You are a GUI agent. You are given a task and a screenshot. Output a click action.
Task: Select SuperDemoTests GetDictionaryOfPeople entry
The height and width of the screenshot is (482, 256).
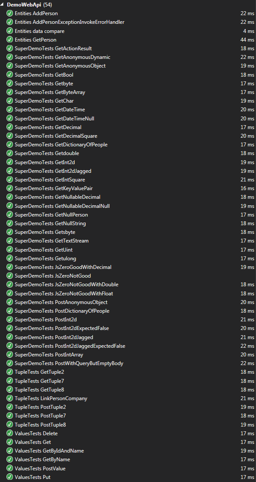[128, 145]
